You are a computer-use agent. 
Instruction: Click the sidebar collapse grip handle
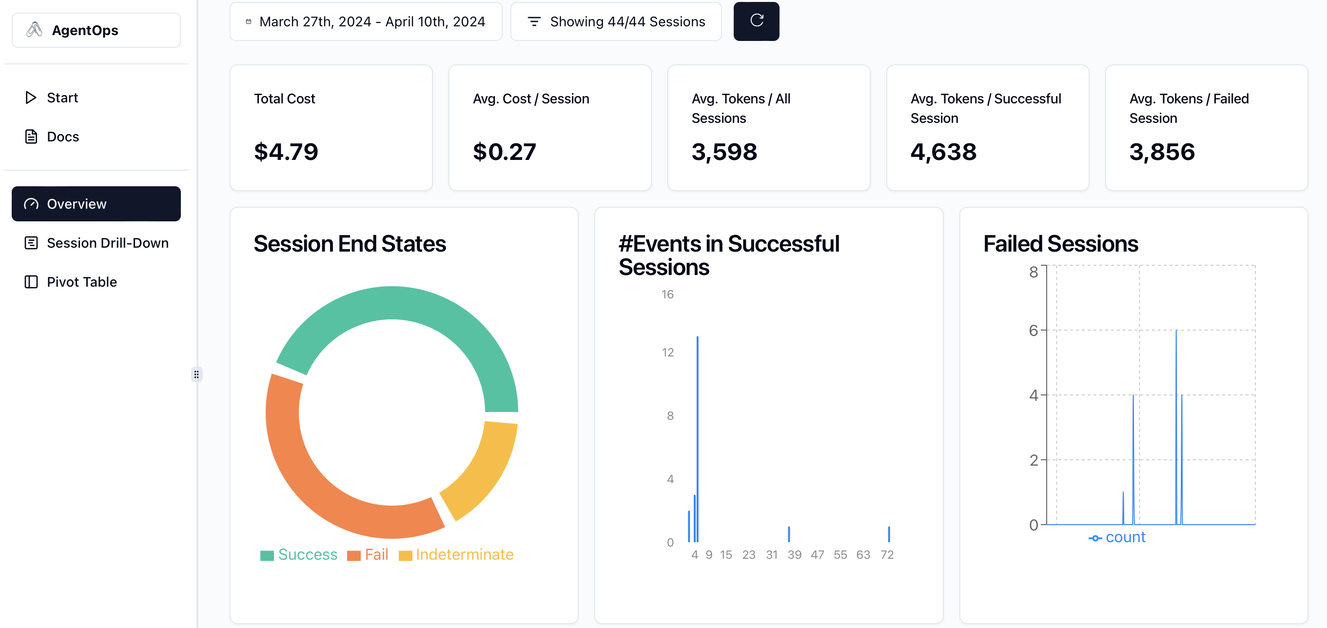click(196, 374)
